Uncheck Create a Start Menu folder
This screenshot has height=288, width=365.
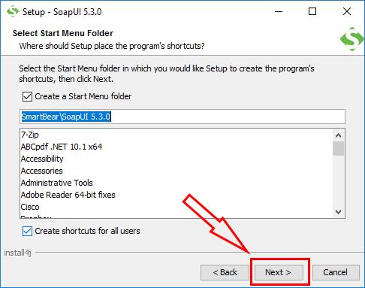[x=27, y=96]
